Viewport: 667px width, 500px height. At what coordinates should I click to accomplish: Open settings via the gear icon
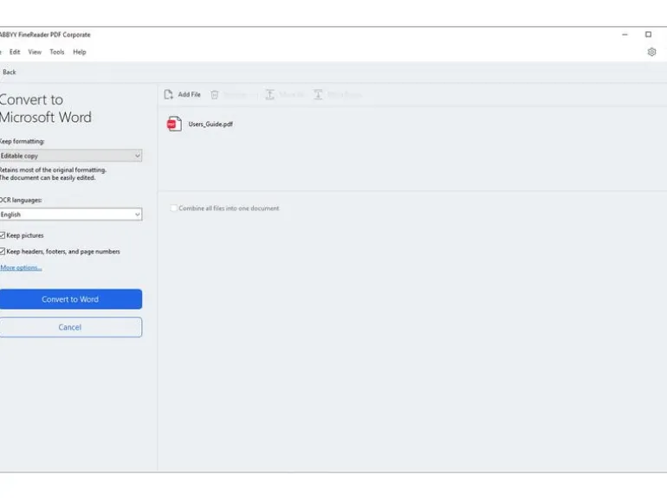651,52
